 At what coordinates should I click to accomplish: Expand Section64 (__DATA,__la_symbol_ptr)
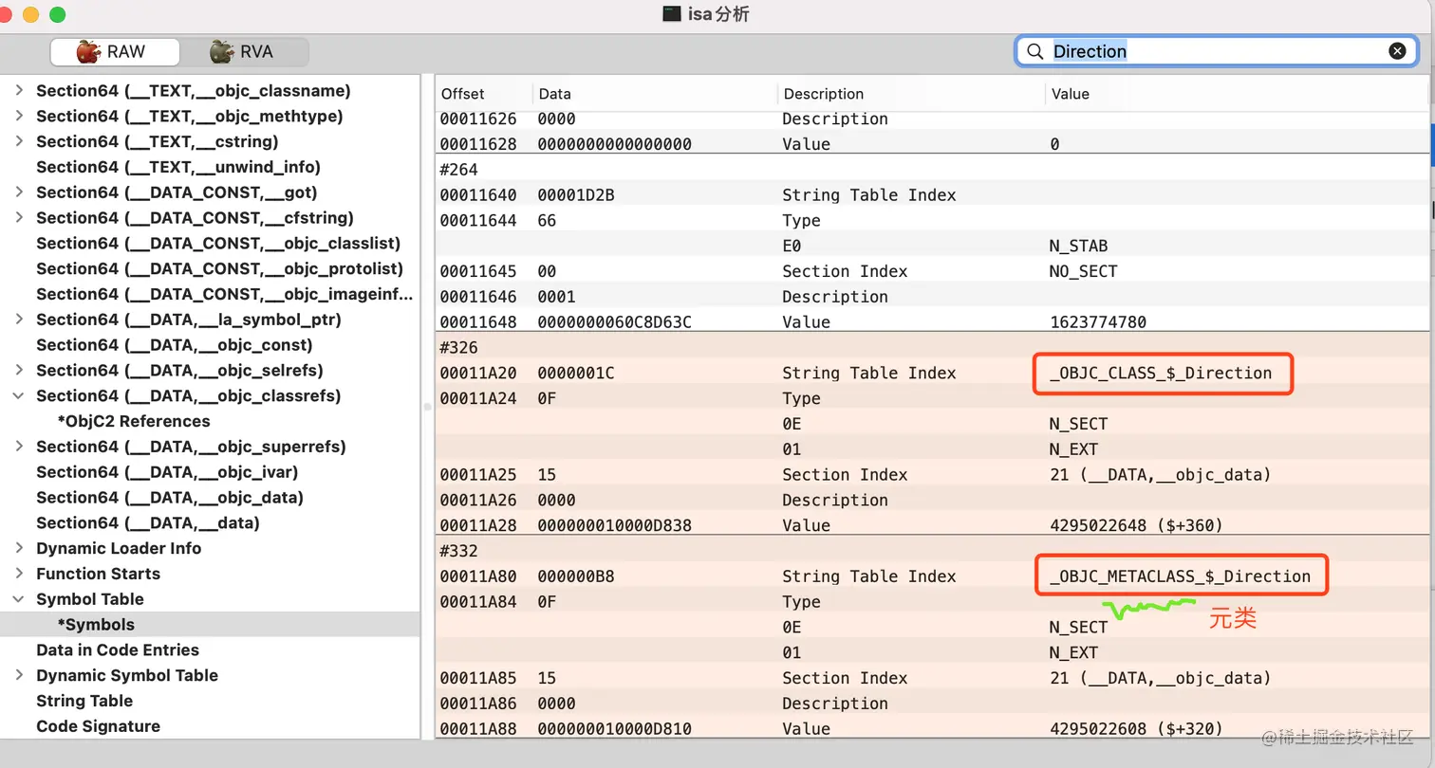19,320
